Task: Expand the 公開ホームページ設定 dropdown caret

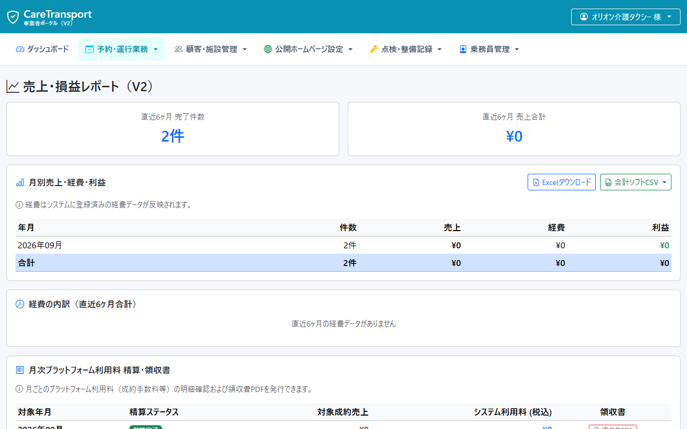Action: pos(350,49)
